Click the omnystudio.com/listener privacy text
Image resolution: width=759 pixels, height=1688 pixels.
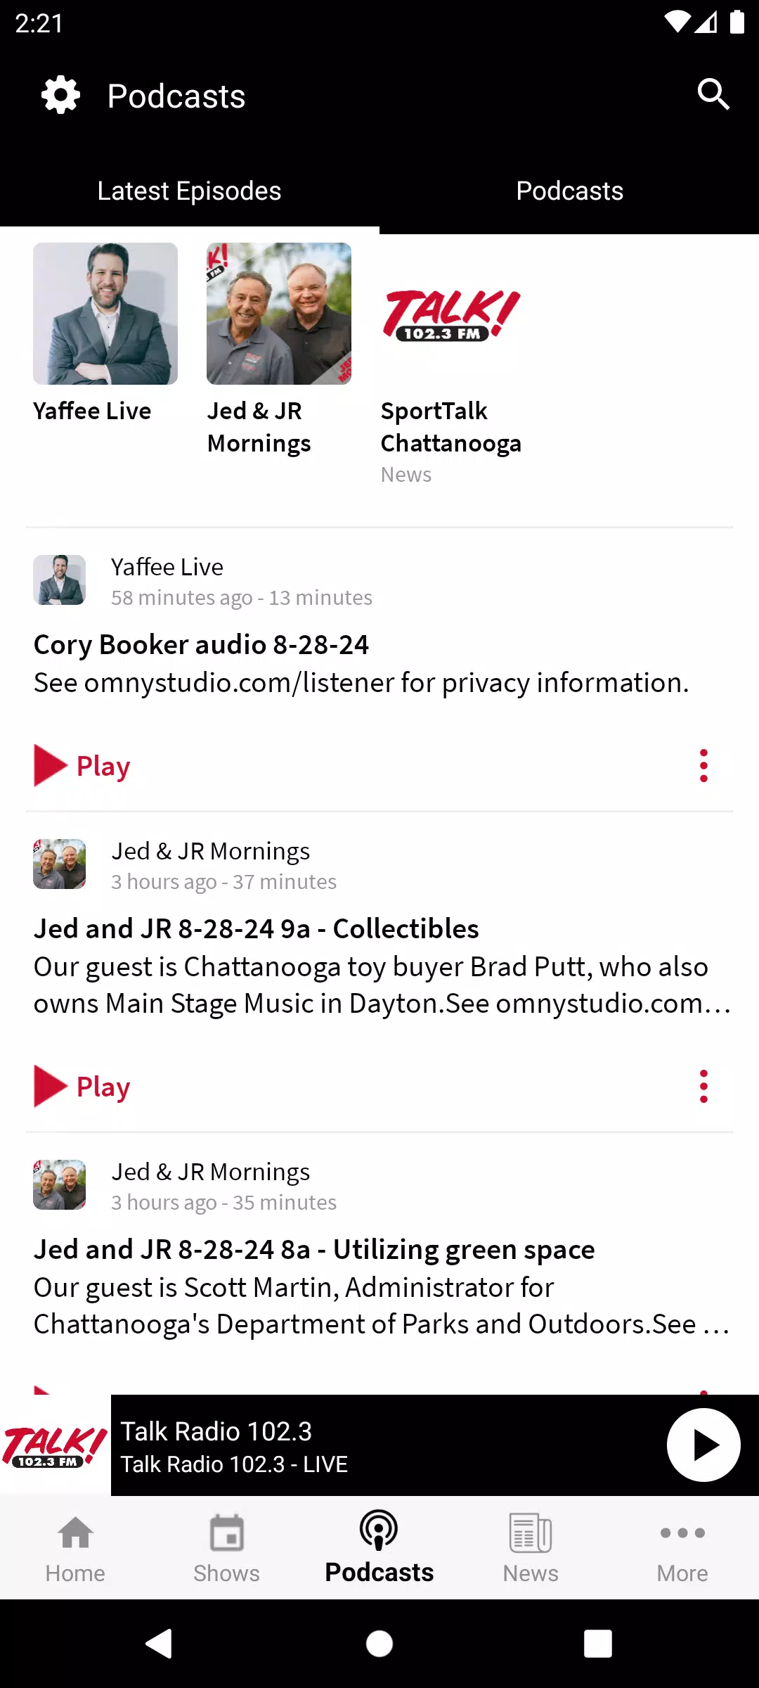click(x=361, y=682)
